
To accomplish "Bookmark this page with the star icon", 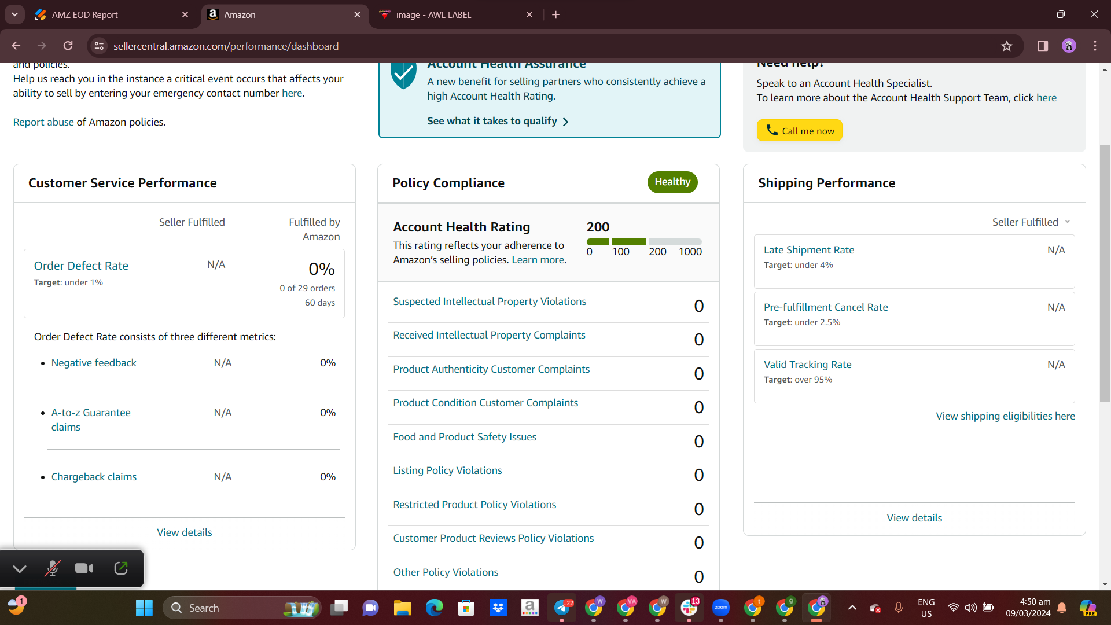I will [x=1007, y=46].
